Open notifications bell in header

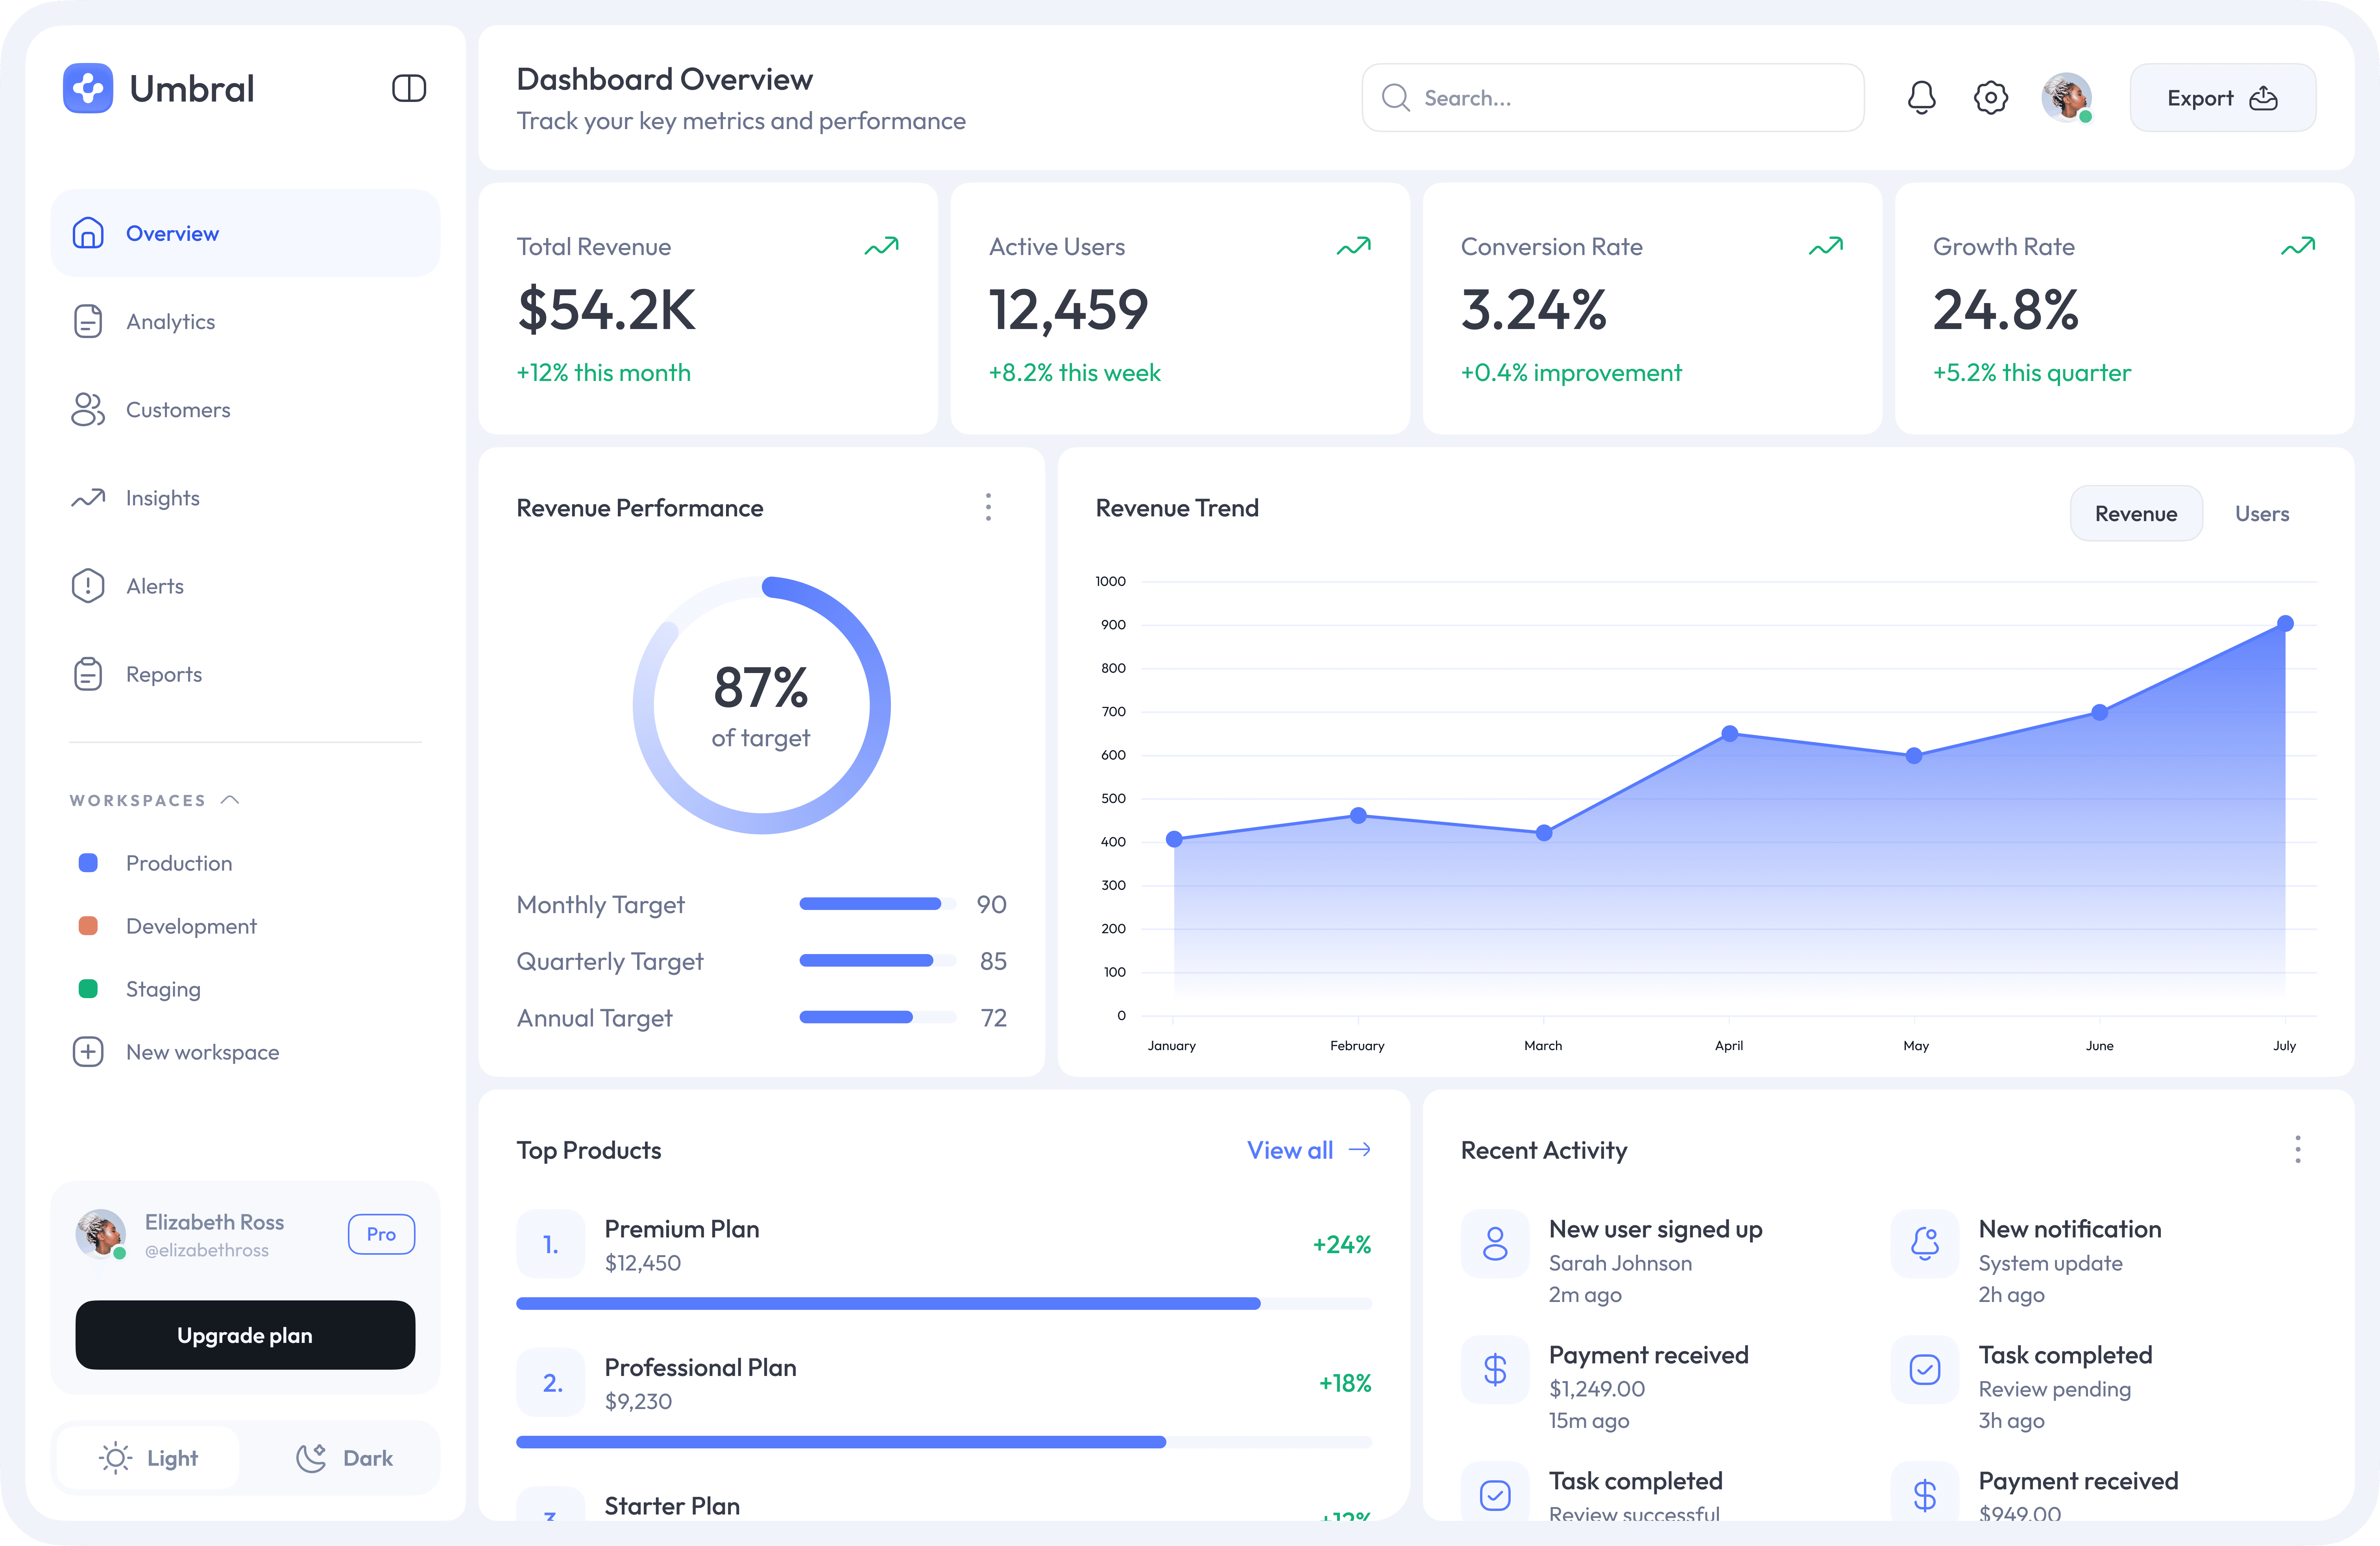coord(1921,98)
